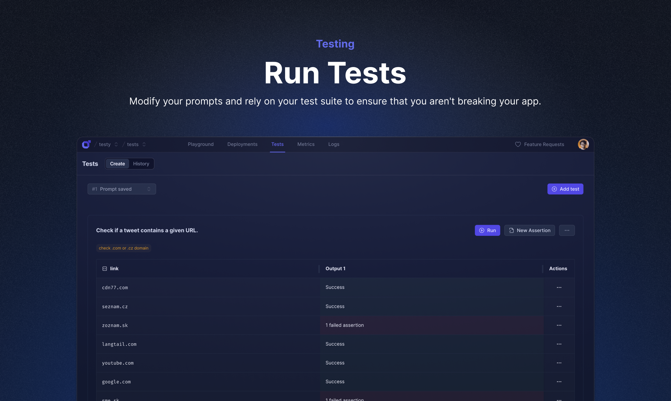Open actions menu for zoznam.sk row
The image size is (671, 401).
click(559, 325)
